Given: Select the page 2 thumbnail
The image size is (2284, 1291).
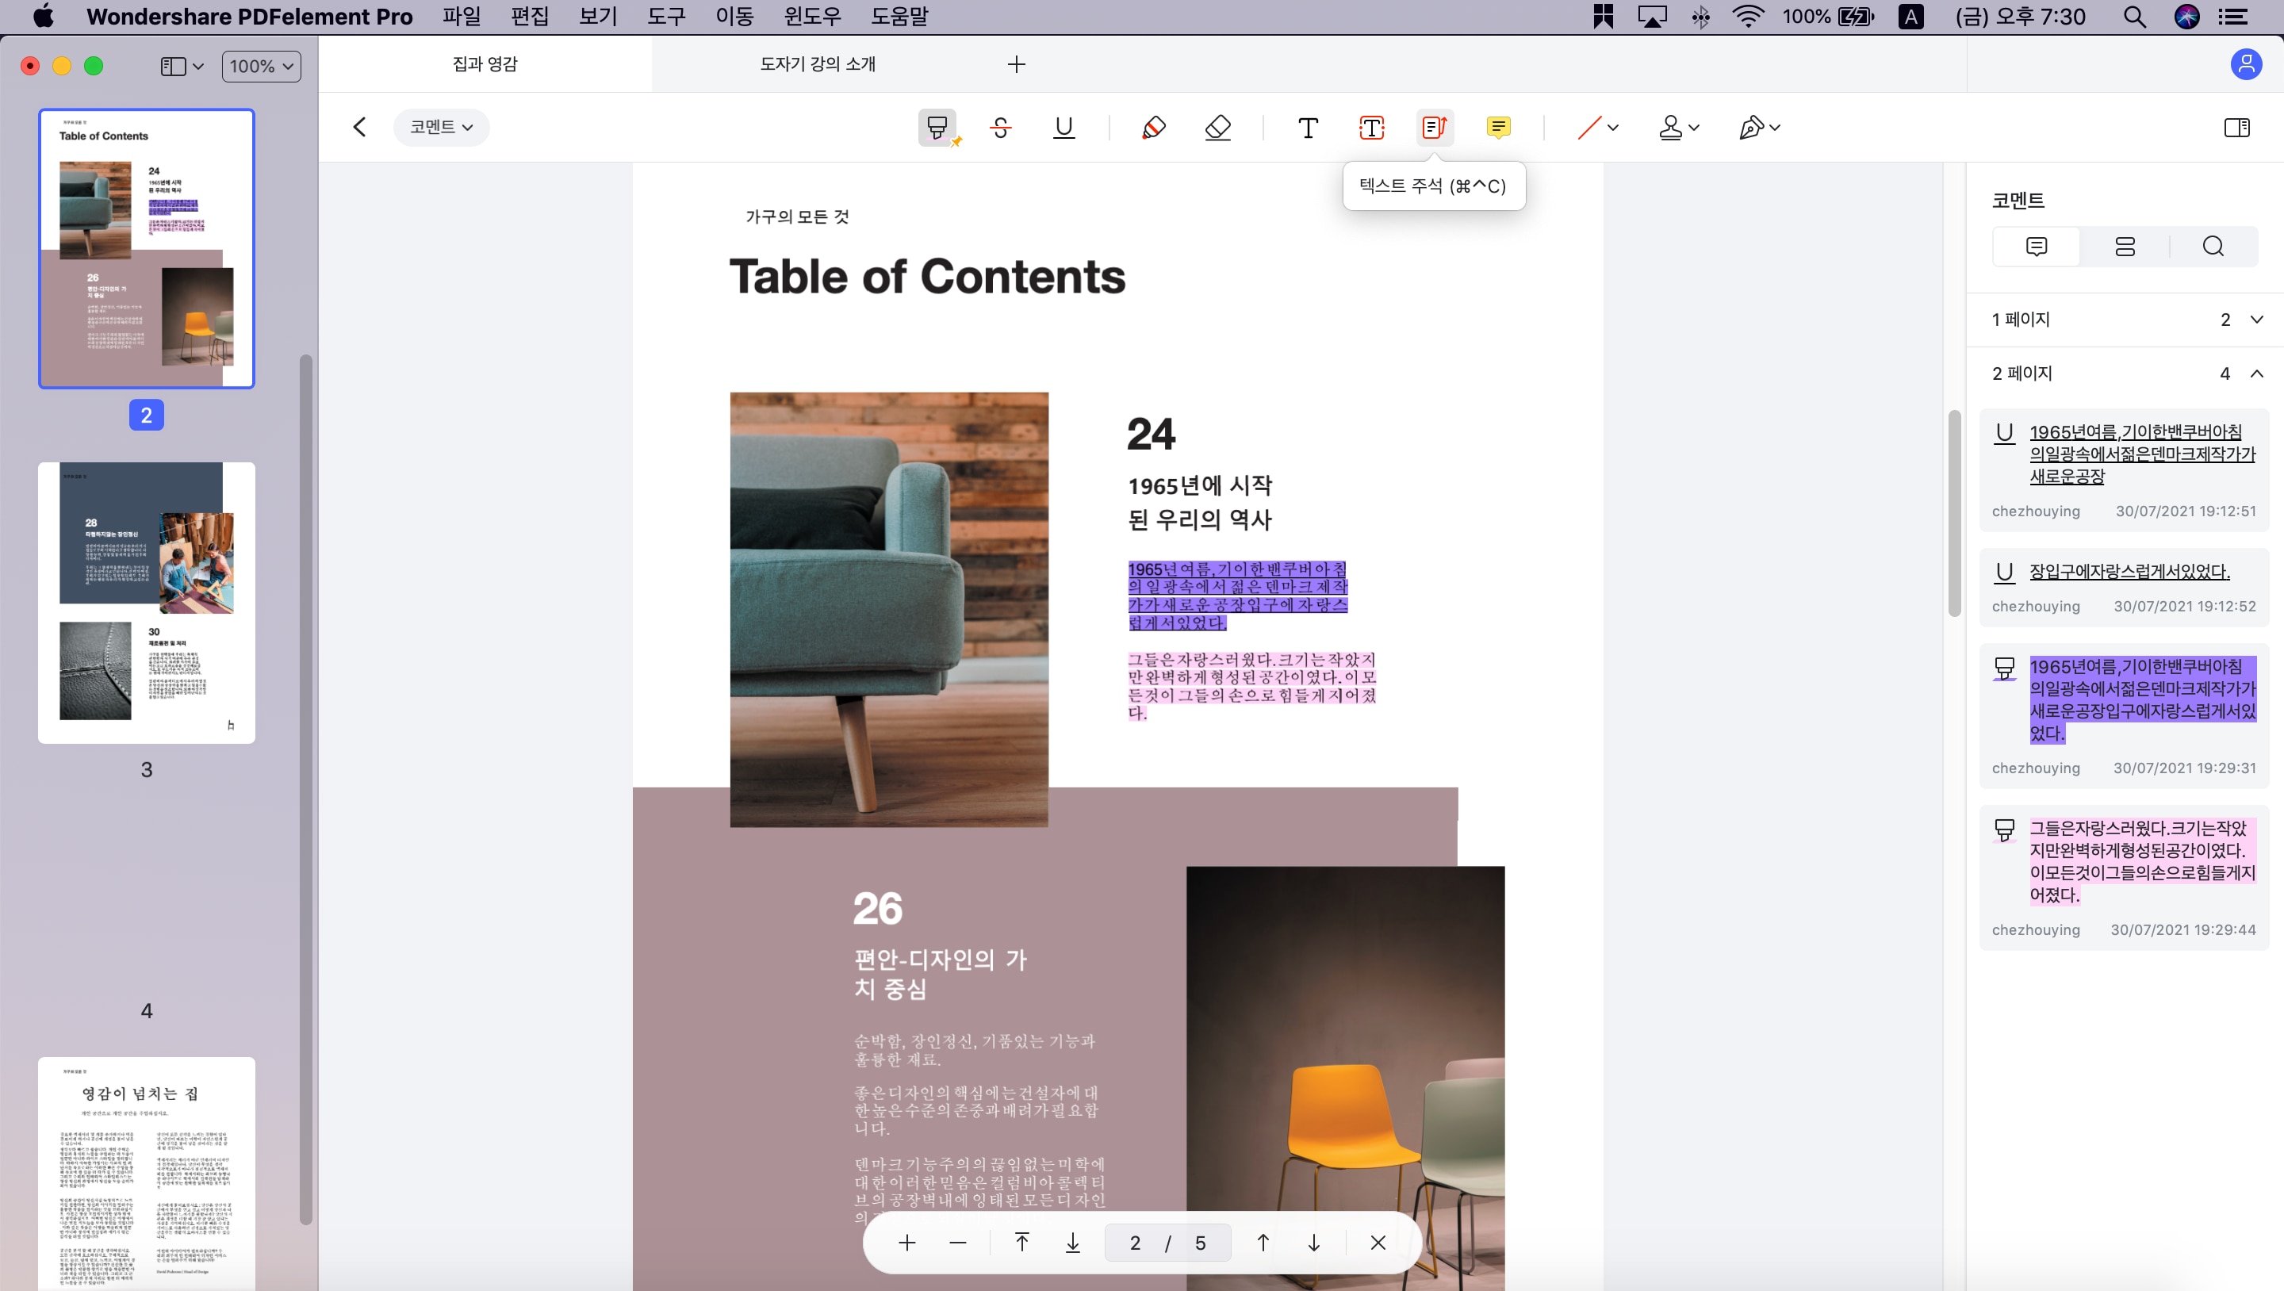Looking at the screenshot, I should coord(146,248).
